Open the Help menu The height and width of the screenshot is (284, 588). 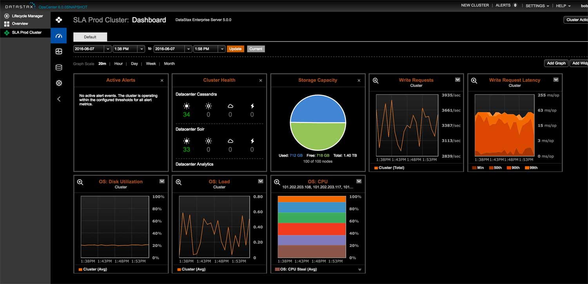pyautogui.click(x=563, y=6)
